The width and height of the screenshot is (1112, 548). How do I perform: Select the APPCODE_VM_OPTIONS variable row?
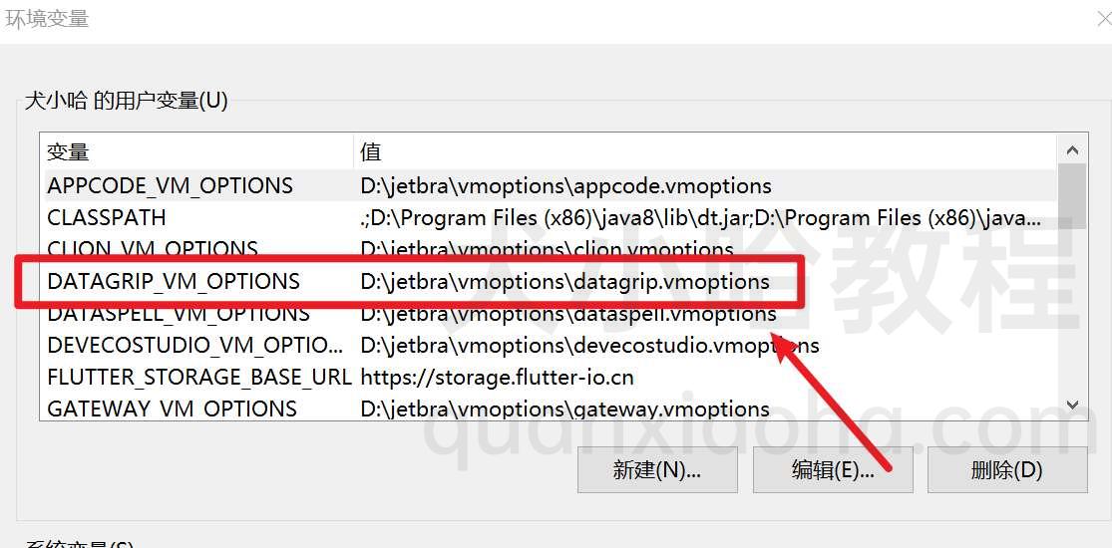point(548,185)
